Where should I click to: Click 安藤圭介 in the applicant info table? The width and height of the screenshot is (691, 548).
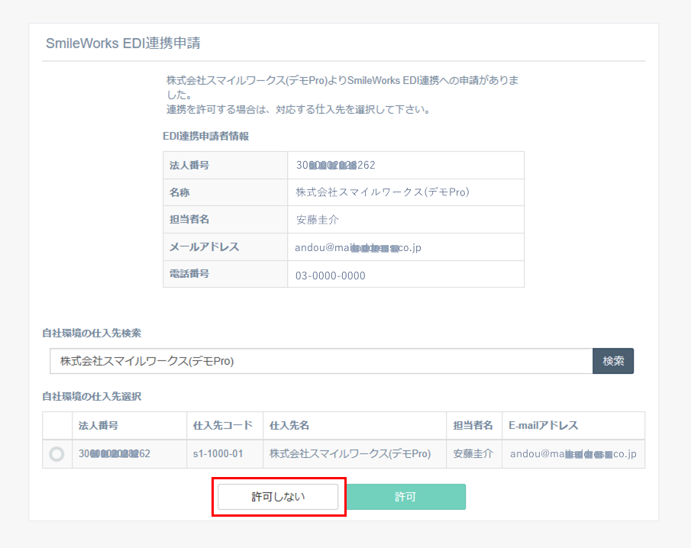(x=318, y=220)
